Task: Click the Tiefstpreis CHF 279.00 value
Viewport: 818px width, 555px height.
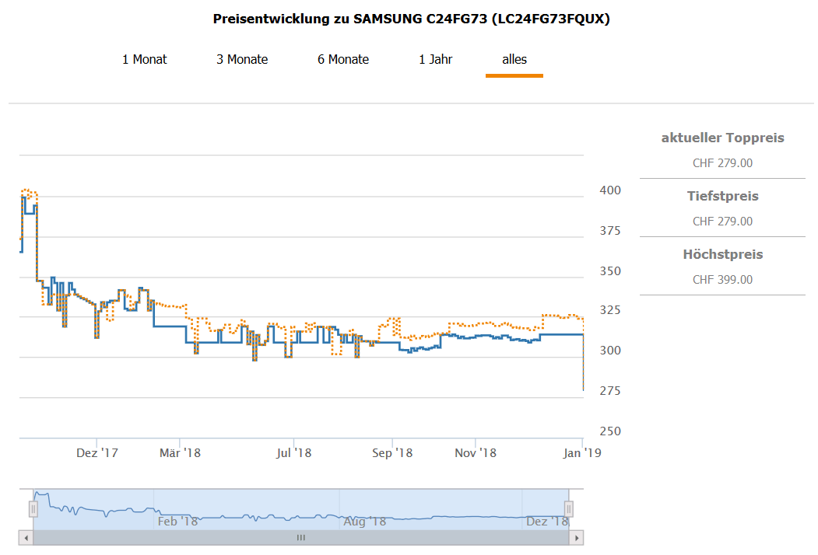Action: 722,222
